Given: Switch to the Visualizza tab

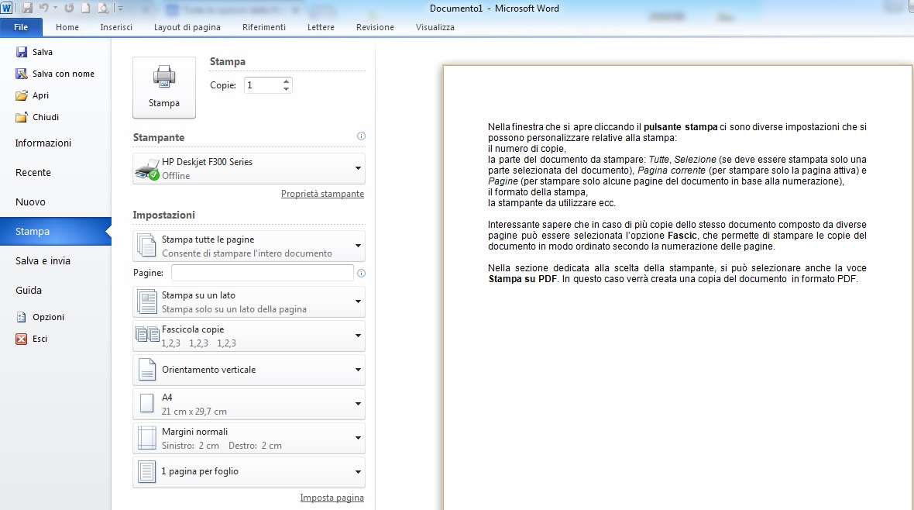Looking at the screenshot, I should coord(435,27).
